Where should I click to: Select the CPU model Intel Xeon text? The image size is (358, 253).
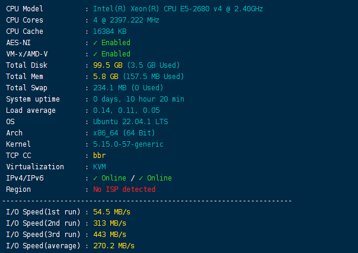[x=178, y=9]
